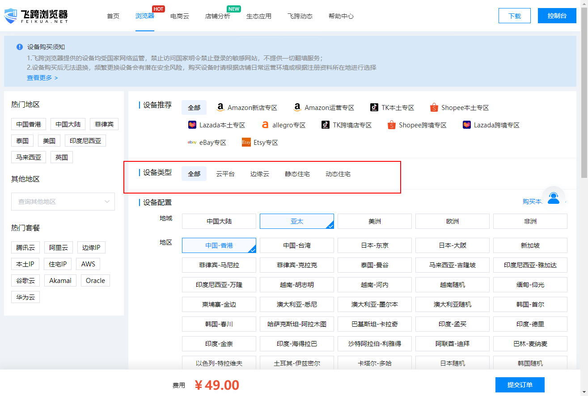Image resolution: width=588 pixels, height=396 pixels.
Task: Select 新加坡 area
Action: click(530, 245)
